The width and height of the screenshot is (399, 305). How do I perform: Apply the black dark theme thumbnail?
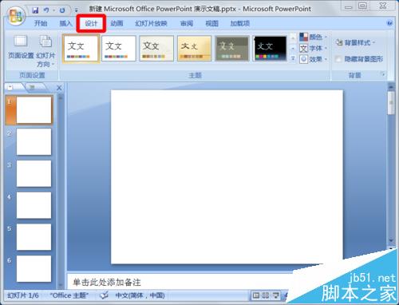coord(270,49)
